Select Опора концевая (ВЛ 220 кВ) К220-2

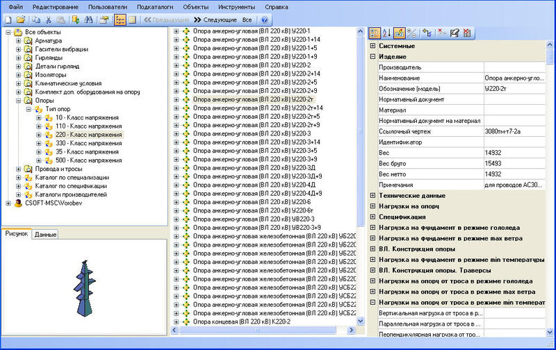(x=241, y=322)
